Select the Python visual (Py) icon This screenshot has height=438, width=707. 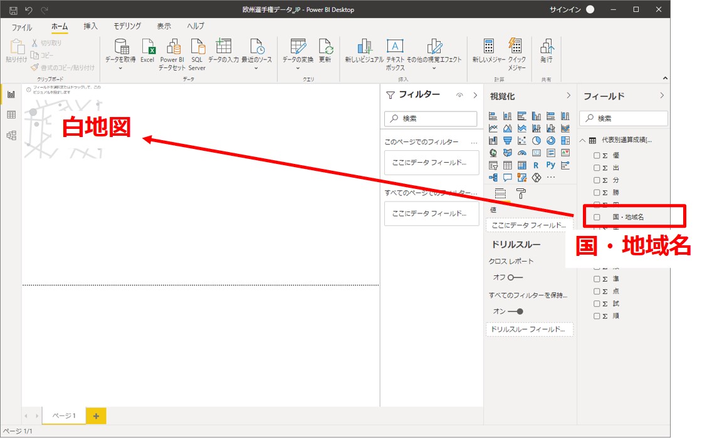pyautogui.click(x=551, y=165)
